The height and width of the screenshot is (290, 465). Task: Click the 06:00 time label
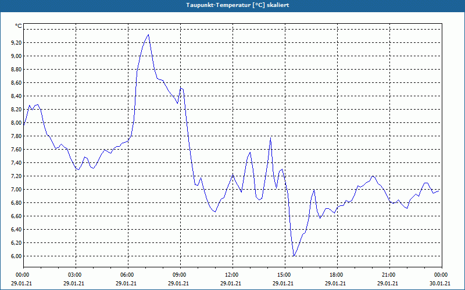128,275
